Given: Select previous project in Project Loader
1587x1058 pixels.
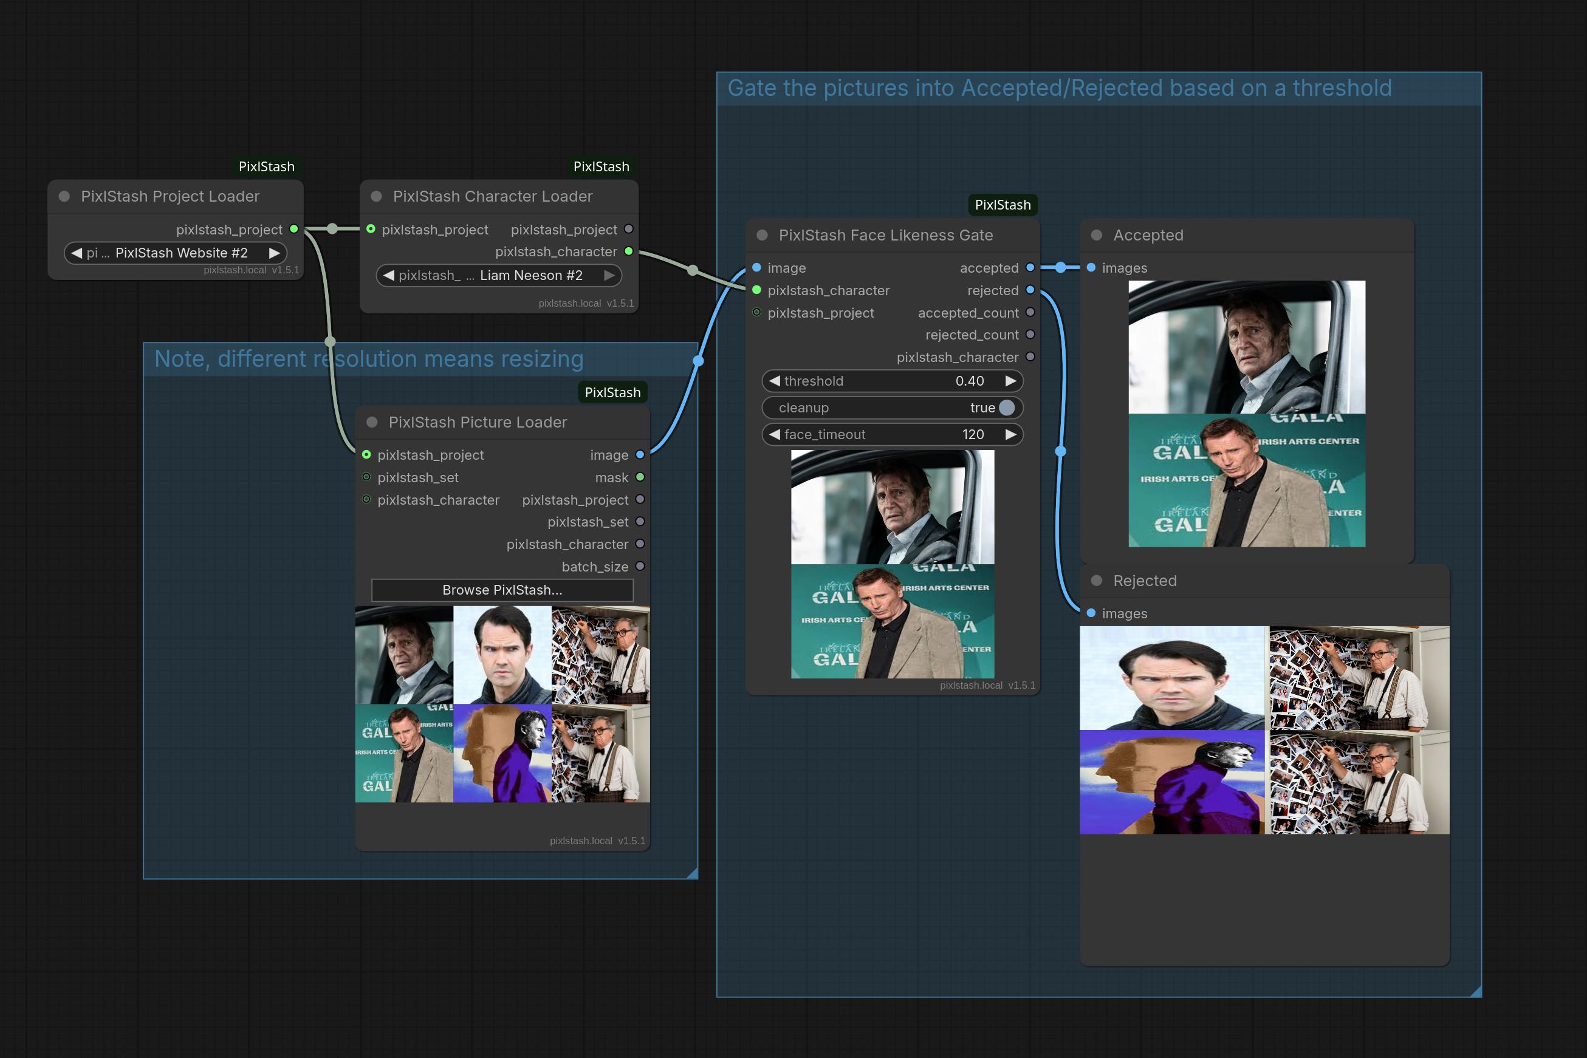Looking at the screenshot, I should click(77, 253).
